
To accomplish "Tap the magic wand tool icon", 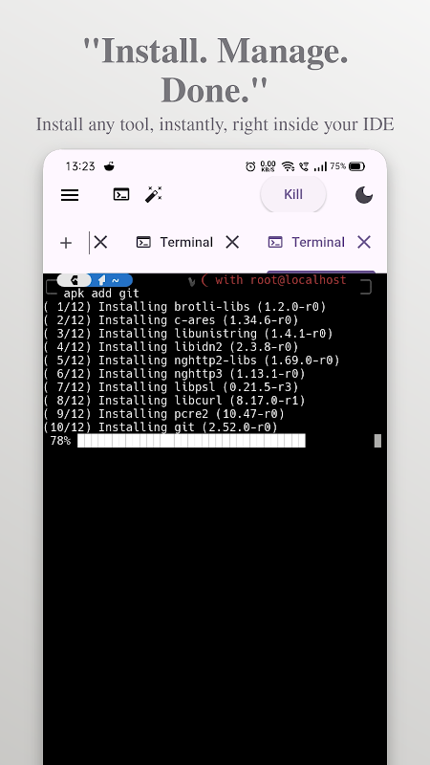I will pos(154,194).
